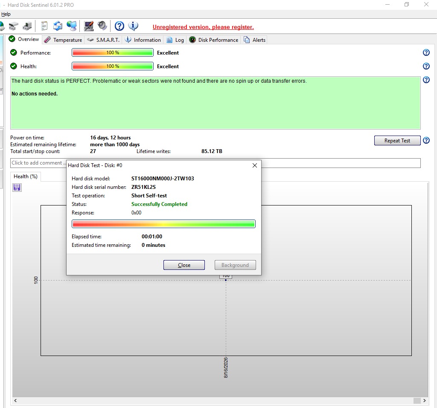Open help via blue question mark toolbar icon
Image resolution: width=437 pixels, height=408 pixels.
(x=119, y=26)
